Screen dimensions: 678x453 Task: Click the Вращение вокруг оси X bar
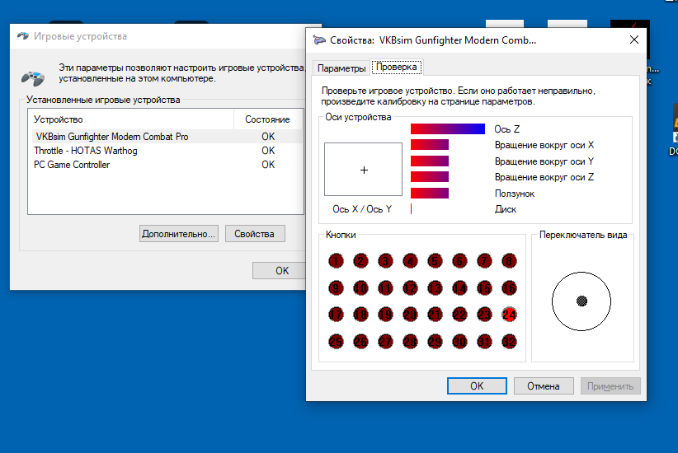point(430,145)
